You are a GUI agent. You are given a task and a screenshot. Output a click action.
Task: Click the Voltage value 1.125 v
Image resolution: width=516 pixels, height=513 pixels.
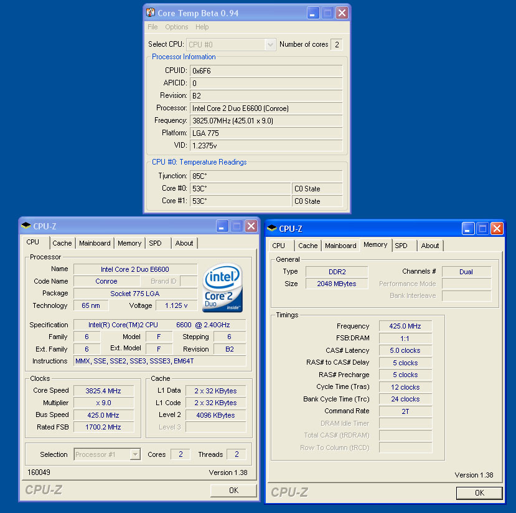[176, 305]
